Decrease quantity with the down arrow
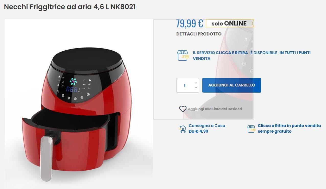This screenshot has height=189, width=326. click(196, 87)
